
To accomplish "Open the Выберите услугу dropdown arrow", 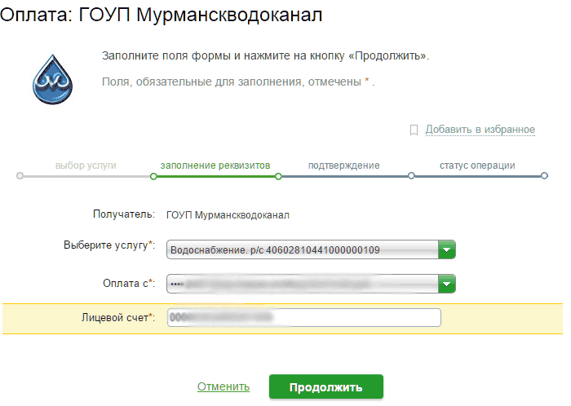I will (x=447, y=249).
